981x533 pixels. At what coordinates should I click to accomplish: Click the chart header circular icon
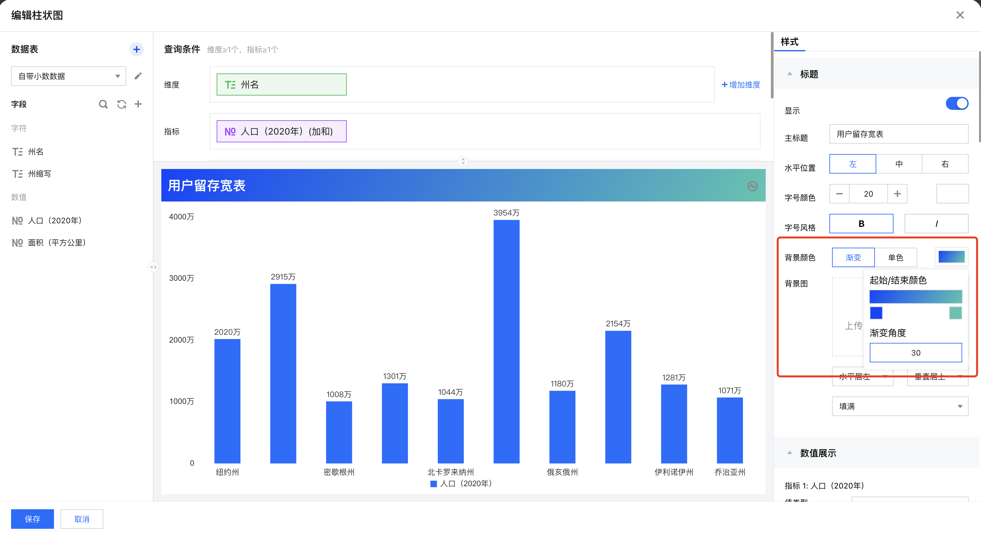point(752,186)
